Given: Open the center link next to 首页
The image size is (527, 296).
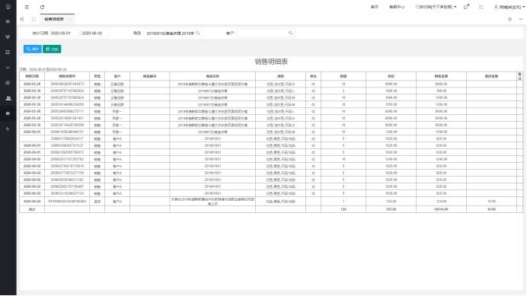Looking at the screenshot, I should pos(397,7).
